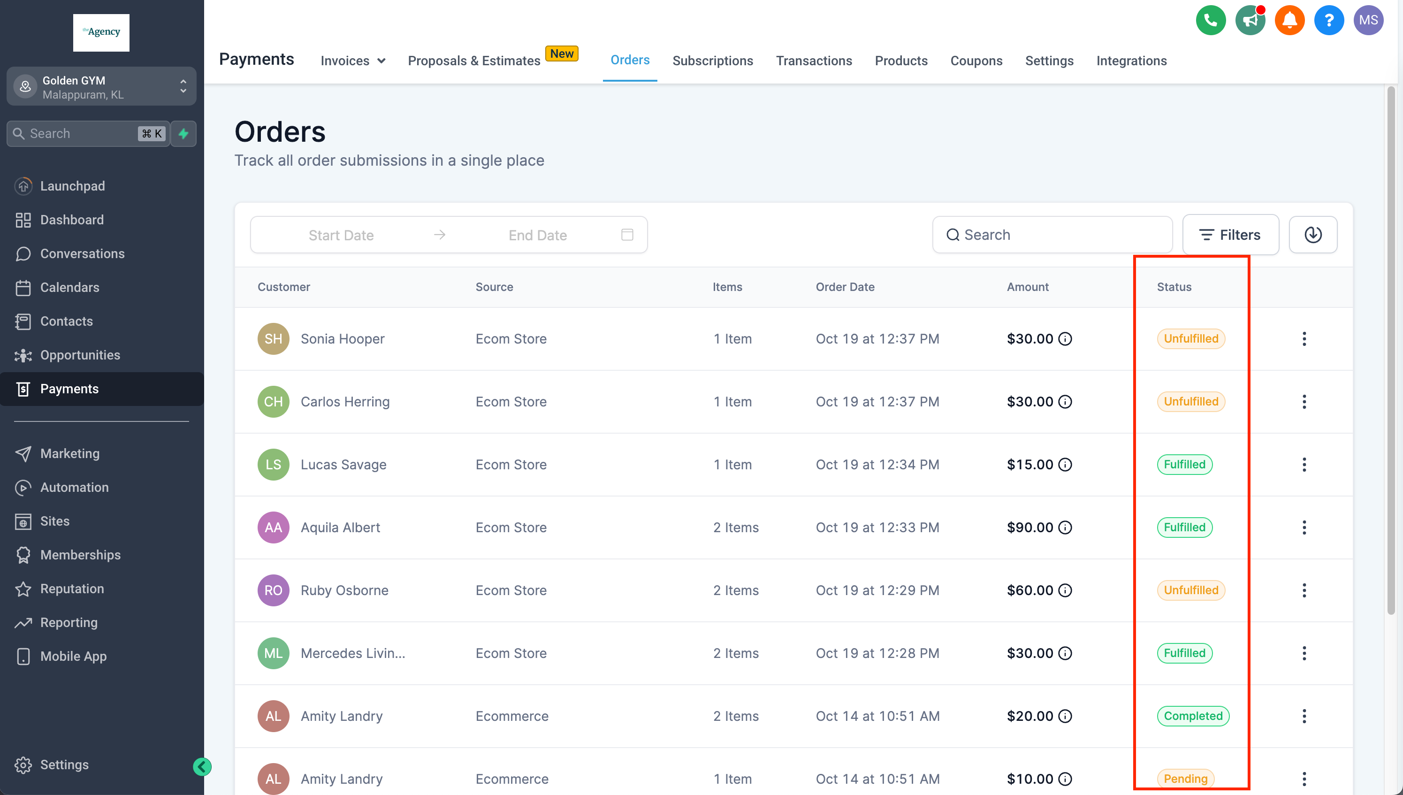Click the SH avatar for Sonia Hooper
1403x795 pixels.
pyautogui.click(x=273, y=339)
